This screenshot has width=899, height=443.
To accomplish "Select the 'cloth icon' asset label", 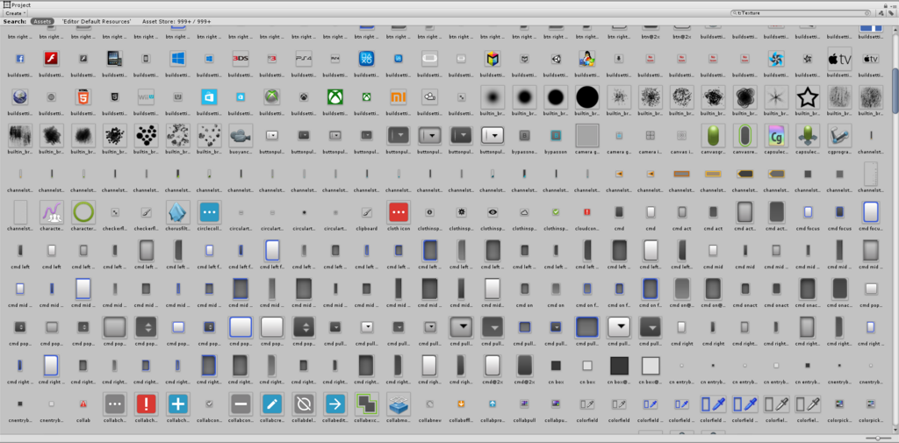I will pyautogui.click(x=398, y=228).
